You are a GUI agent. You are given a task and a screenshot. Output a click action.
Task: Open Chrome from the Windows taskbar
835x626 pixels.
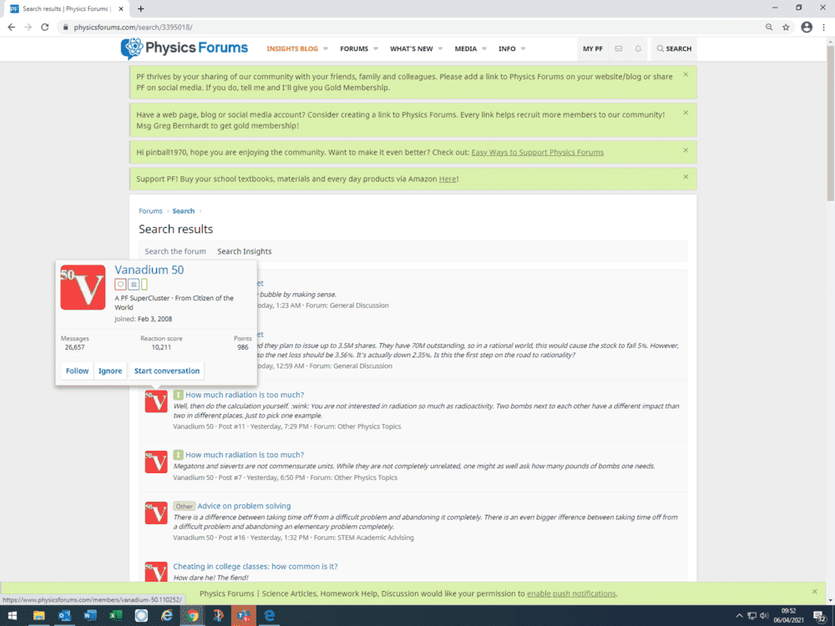click(193, 616)
